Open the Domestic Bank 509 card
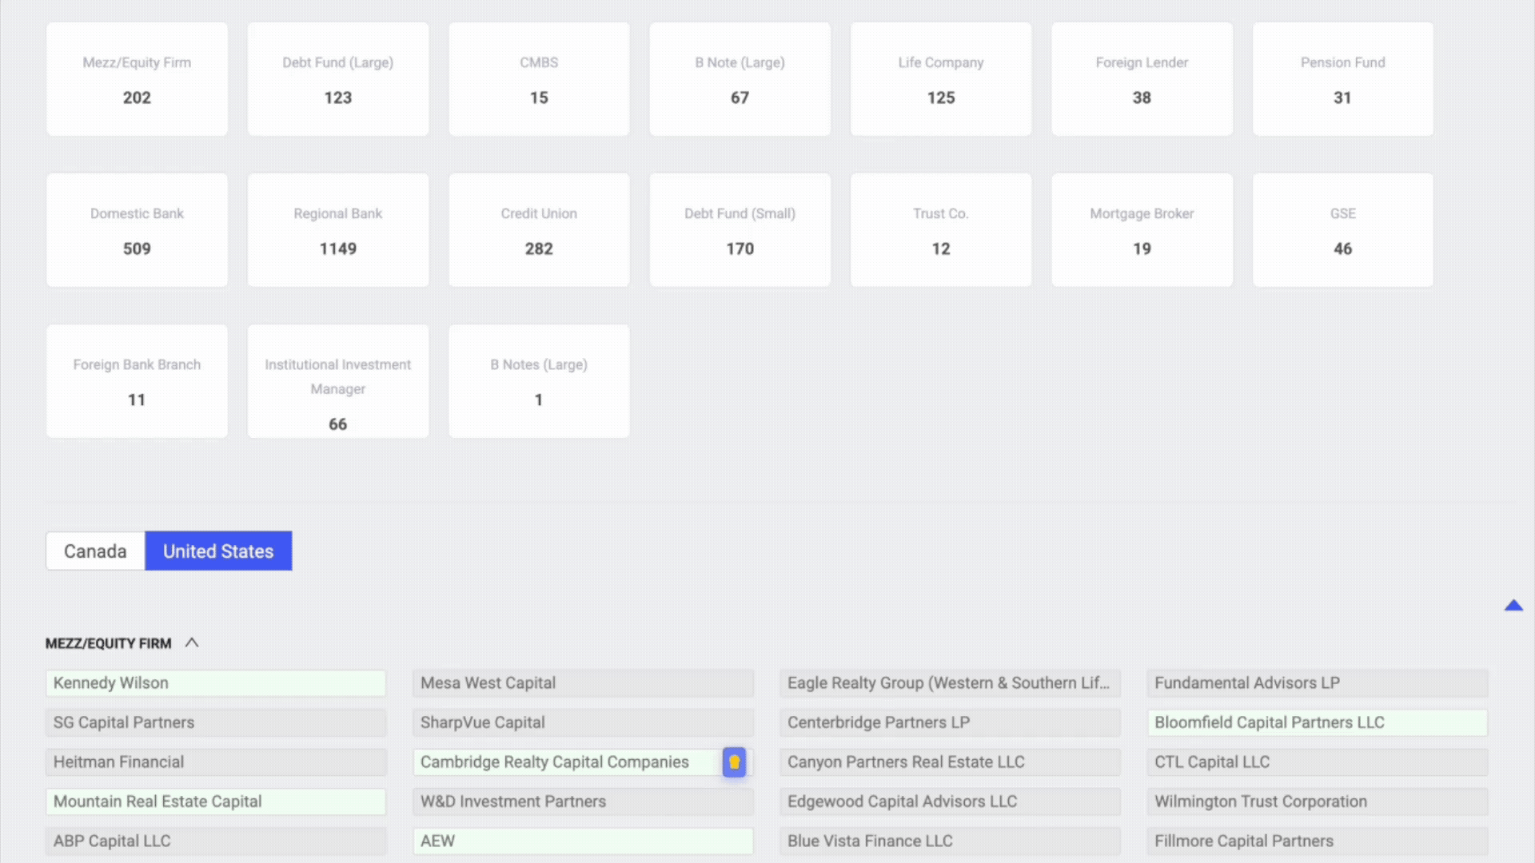 tap(137, 230)
